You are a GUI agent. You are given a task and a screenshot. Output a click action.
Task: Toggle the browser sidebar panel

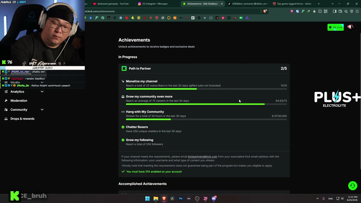334,11
